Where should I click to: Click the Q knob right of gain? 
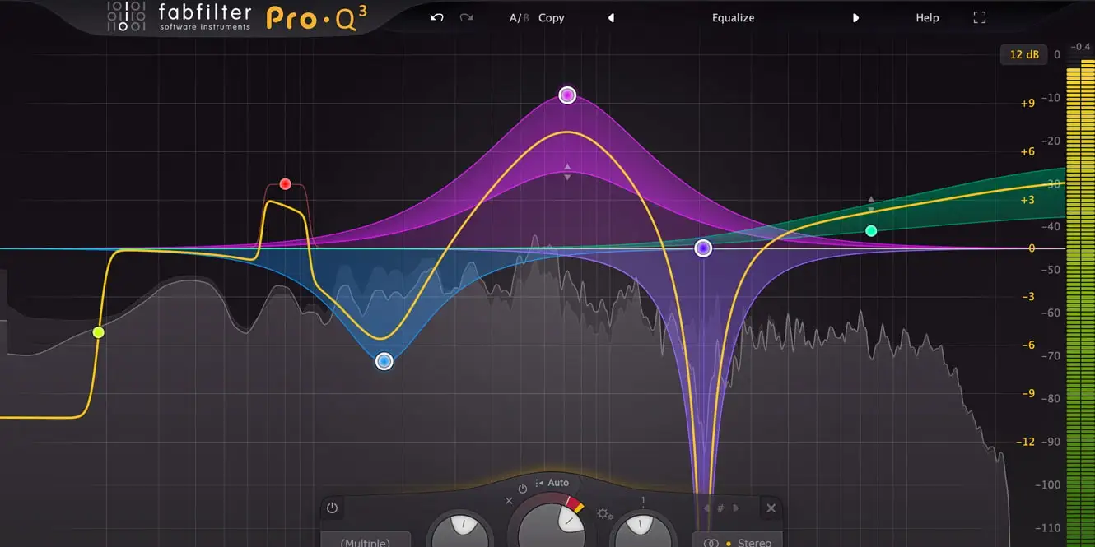(643, 529)
